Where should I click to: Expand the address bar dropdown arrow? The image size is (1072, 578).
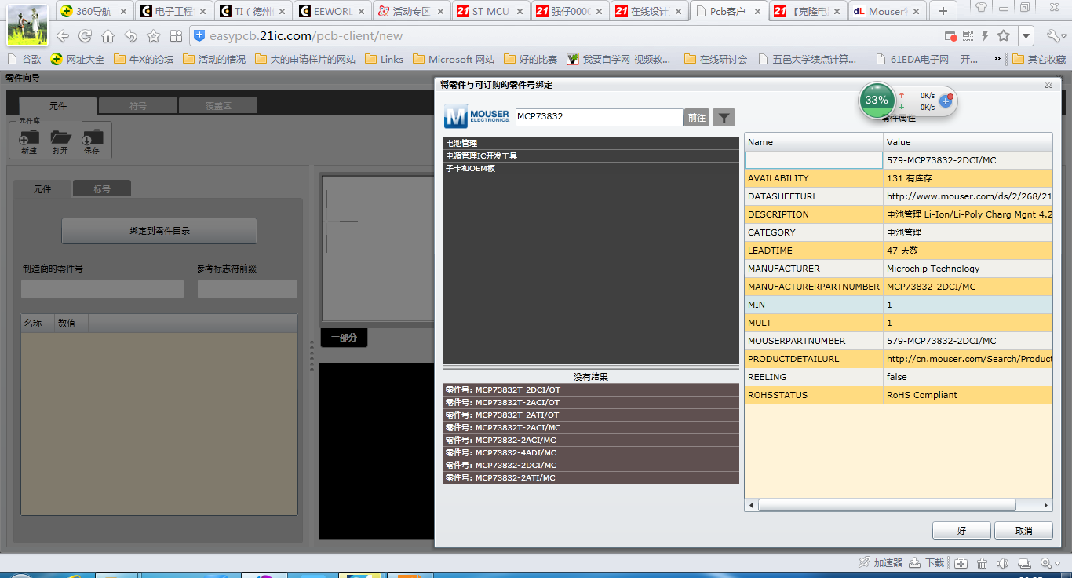click(1026, 36)
